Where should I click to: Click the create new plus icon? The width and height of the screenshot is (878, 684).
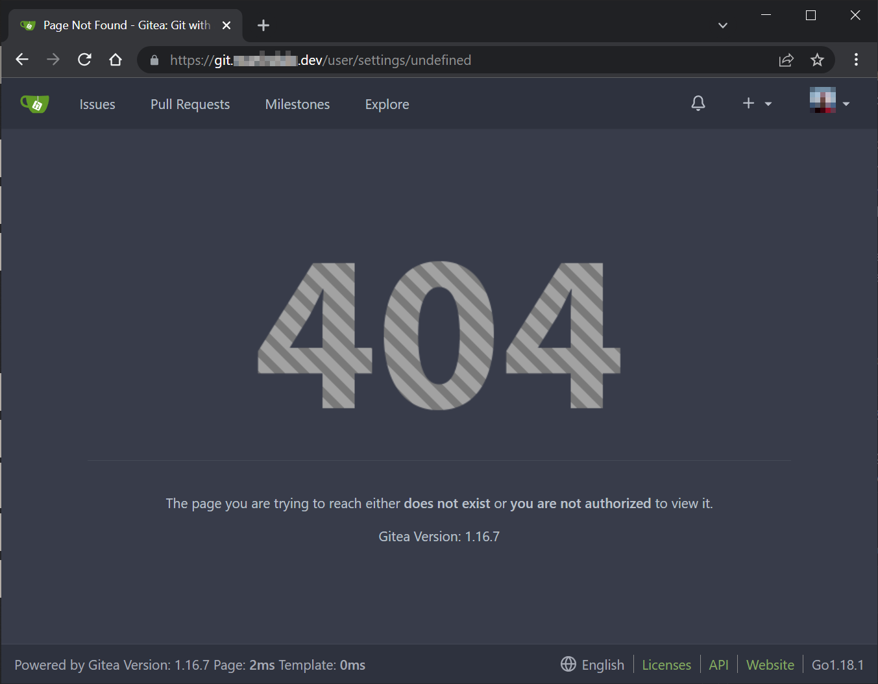748,103
